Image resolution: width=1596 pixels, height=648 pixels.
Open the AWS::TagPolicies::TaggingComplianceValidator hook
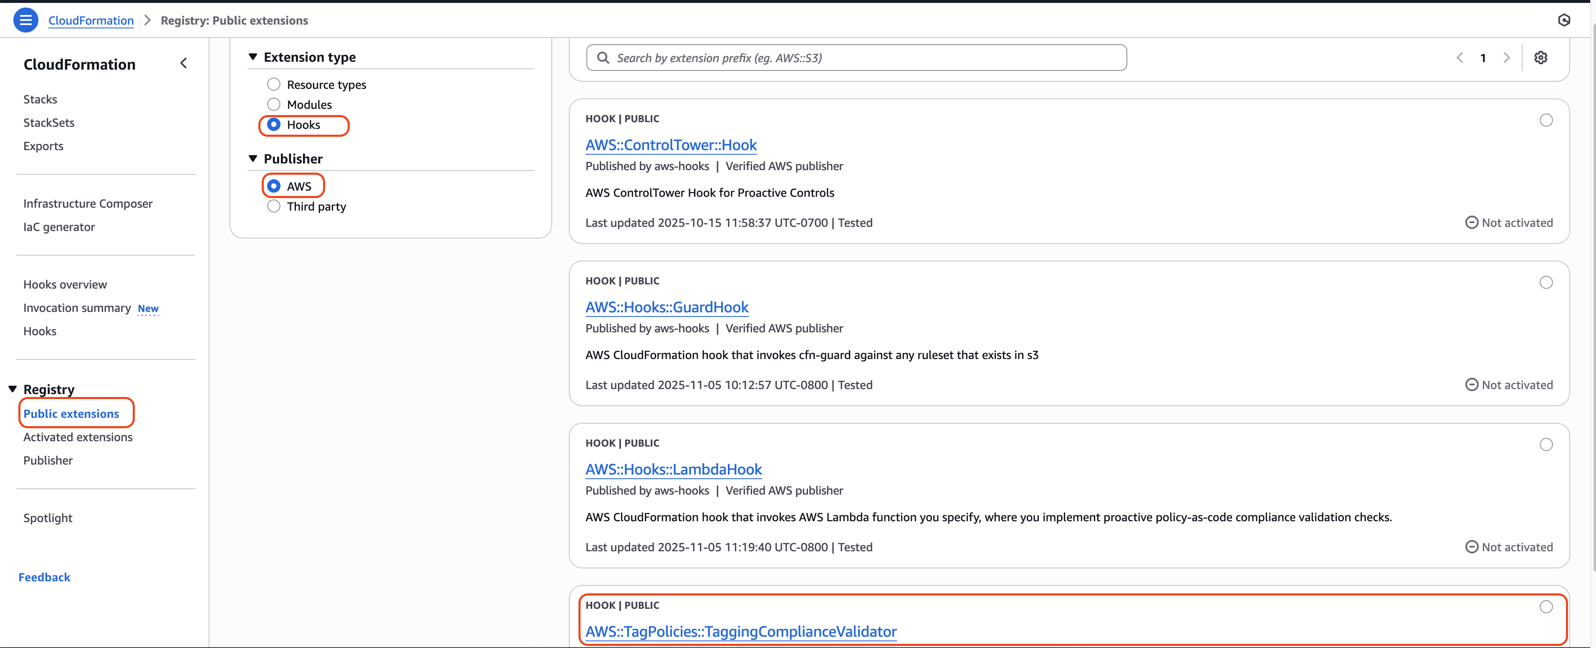pyautogui.click(x=741, y=632)
